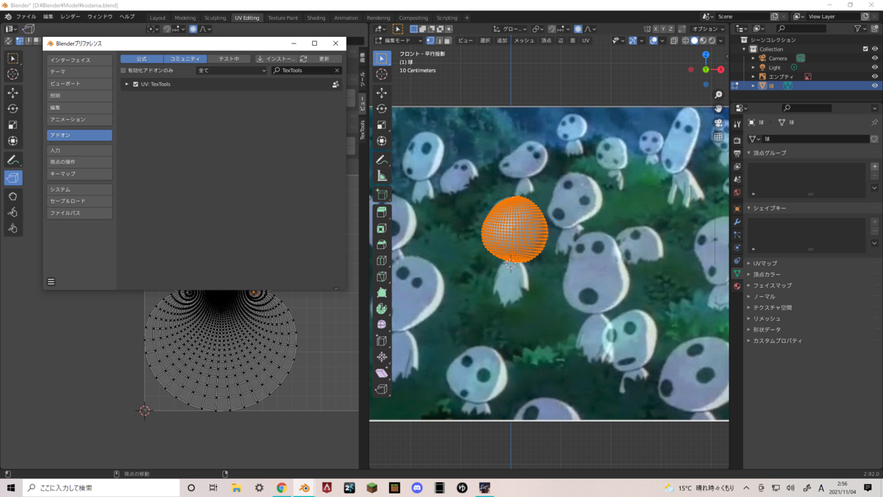Select the Move tool in the 3D viewport toolbar
The width and height of the screenshot is (883, 497).
381,93
